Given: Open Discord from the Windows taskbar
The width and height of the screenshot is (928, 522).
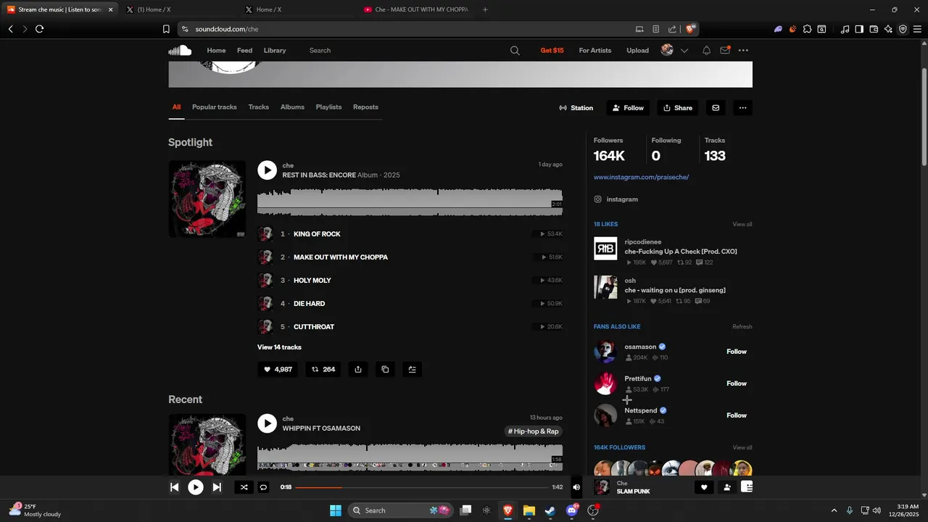Looking at the screenshot, I should [x=572, y=510].
